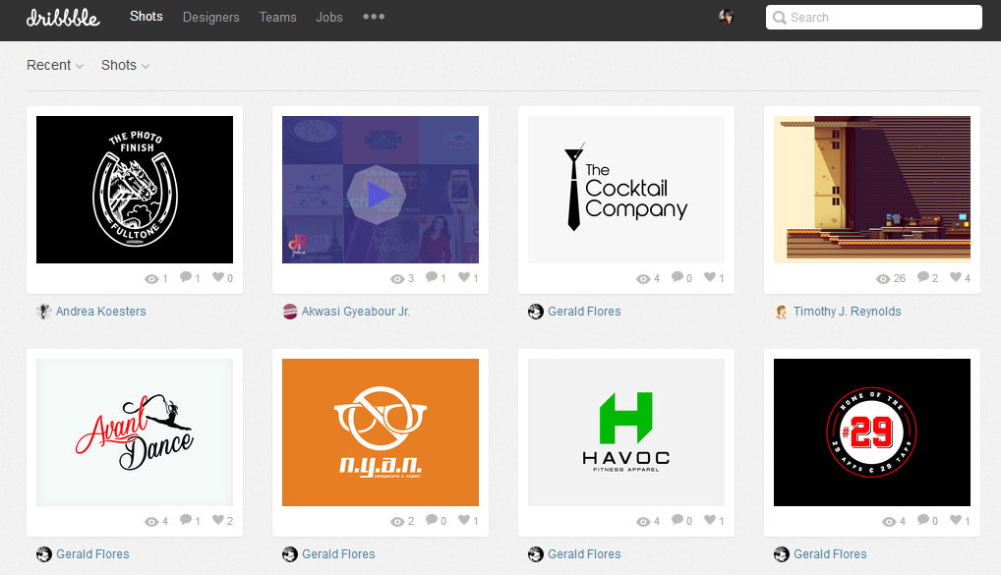Click comment bubble on n.y.a.n. shot

[432, 520]
